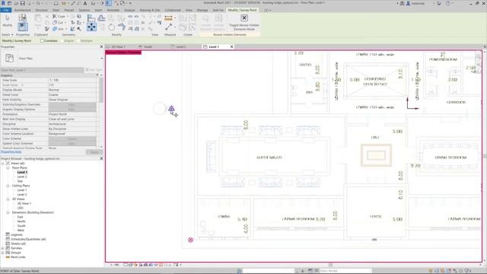Click the Cut geometry icon
Screen dimensions: 487x274
[55, 22]
